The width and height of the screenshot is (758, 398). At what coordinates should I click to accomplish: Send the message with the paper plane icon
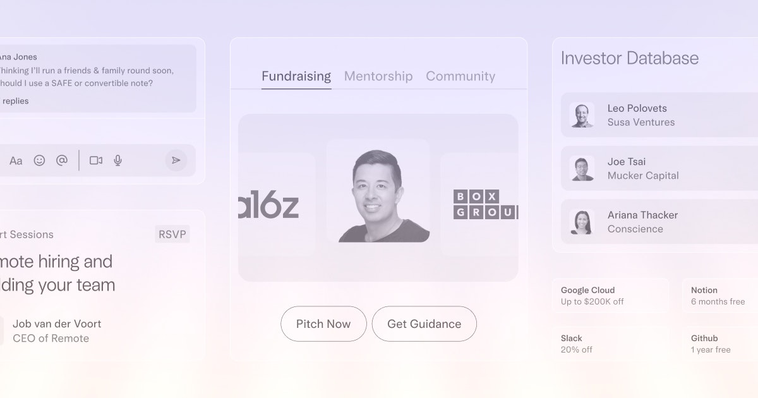pyautogui.click(x=176, y=160)
